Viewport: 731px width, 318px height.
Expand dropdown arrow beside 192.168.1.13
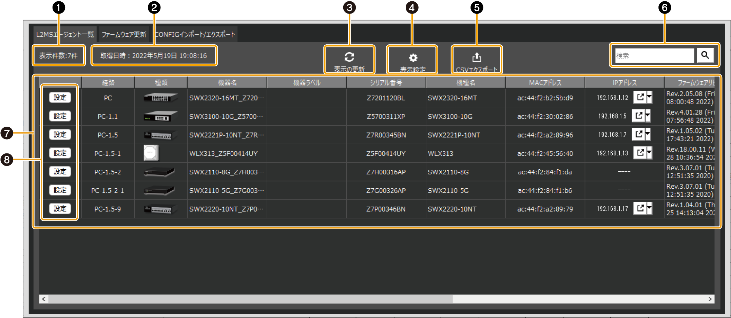click(649, 153)
